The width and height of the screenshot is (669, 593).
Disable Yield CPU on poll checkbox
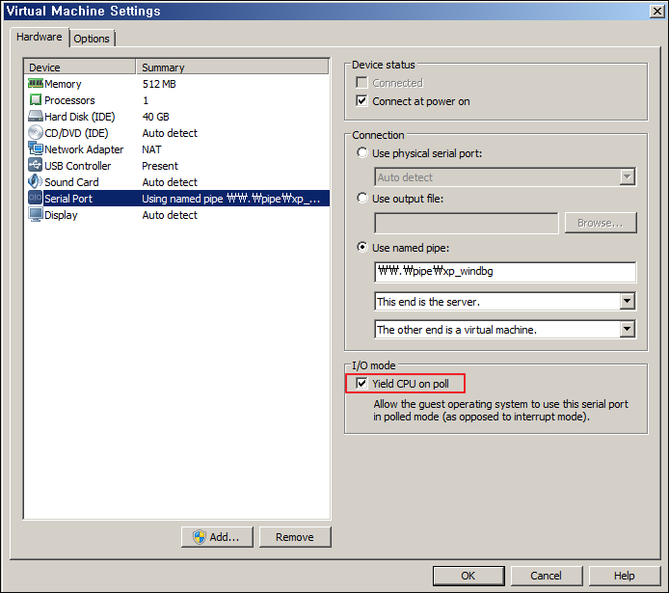pyautogui.click(x=361, y=384)
